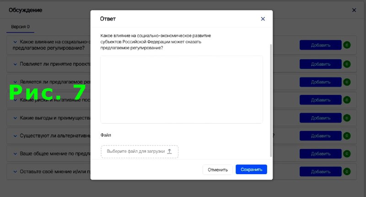Click green counter badge in 'Повлияет ли принятие' row

click(x=347, y=64)
